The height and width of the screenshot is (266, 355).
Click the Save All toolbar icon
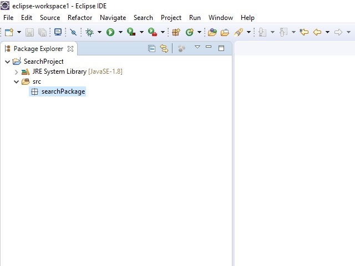point(42,32)
